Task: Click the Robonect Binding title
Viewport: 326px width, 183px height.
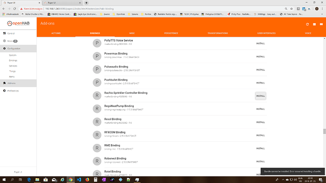Action: 115,158
